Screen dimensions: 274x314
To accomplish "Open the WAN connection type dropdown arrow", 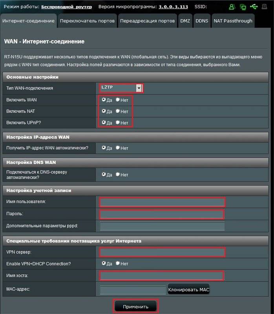I will 139,88.
